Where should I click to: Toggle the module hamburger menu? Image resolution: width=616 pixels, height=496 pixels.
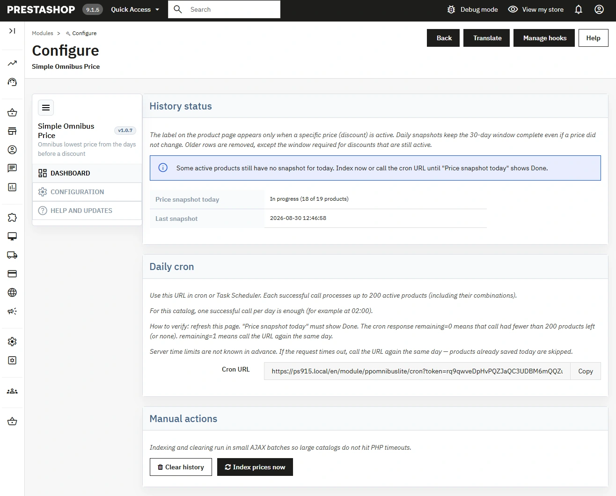(46, 108)
